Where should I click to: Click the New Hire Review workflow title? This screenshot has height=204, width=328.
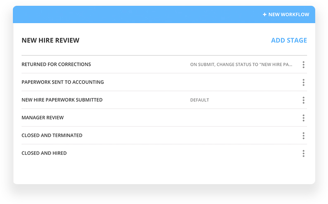point(50,40)
